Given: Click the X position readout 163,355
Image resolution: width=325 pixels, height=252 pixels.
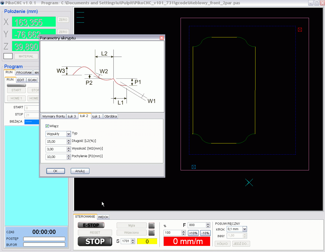Looking at the screenshot, I should (34, 22).
